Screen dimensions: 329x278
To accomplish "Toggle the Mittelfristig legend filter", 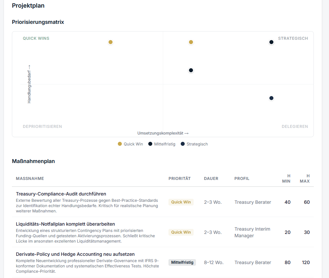I will point(162,144).
